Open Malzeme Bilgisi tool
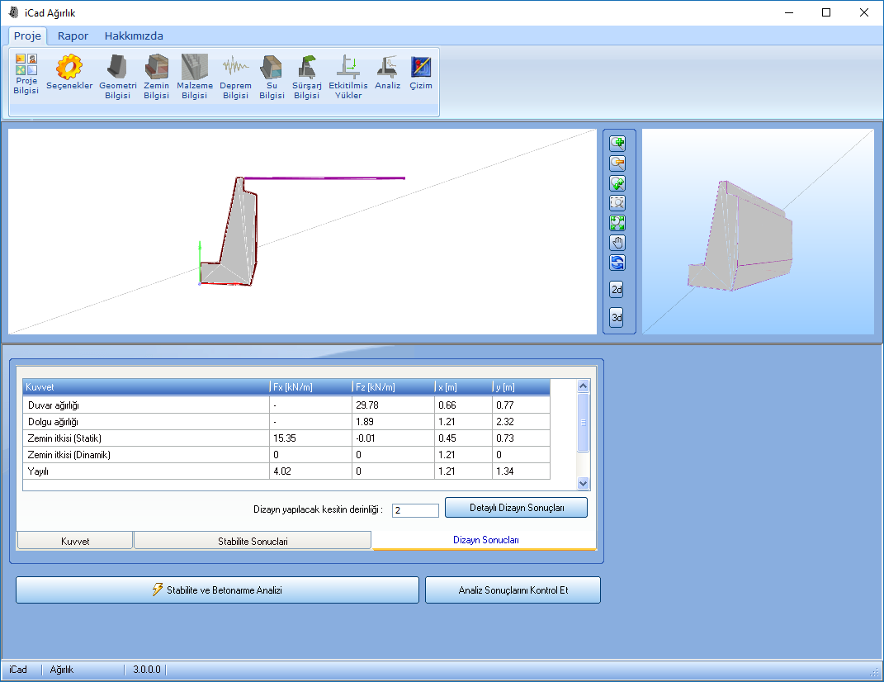 pyautogui.click(x=195, y=77)
